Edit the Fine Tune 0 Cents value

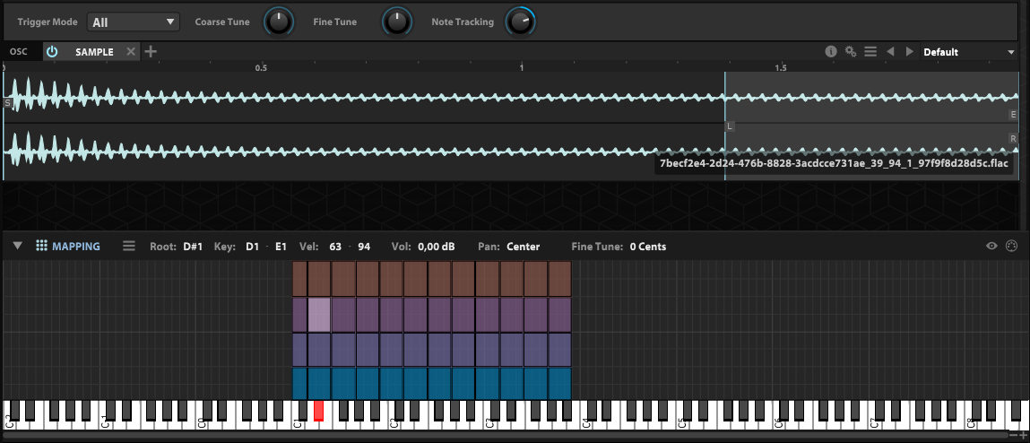point(648,247)
